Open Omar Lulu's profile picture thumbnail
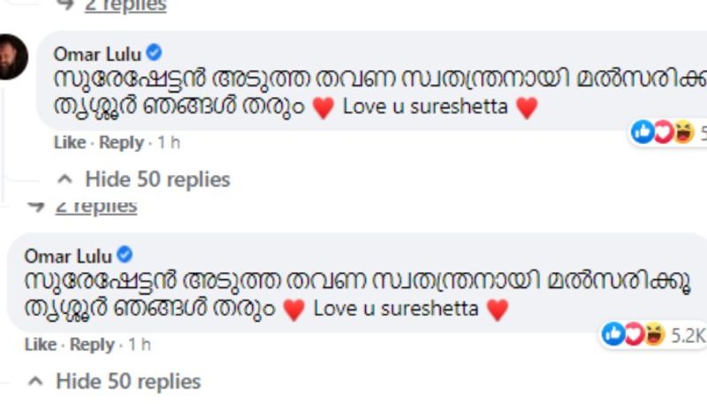The width and height of the screenshot is (707, 404). 11,57
